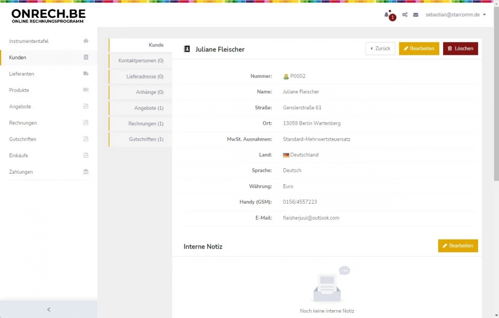Open the mail envelope icon in header
This screenshot has width=499, height=318.
416,15
